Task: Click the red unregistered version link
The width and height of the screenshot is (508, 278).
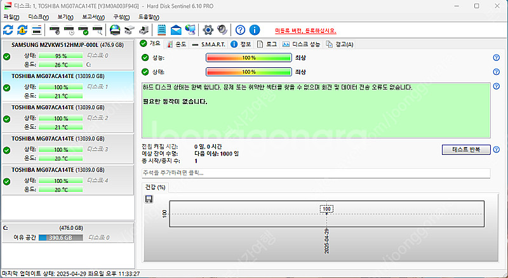Action: [x=305, y=30]
